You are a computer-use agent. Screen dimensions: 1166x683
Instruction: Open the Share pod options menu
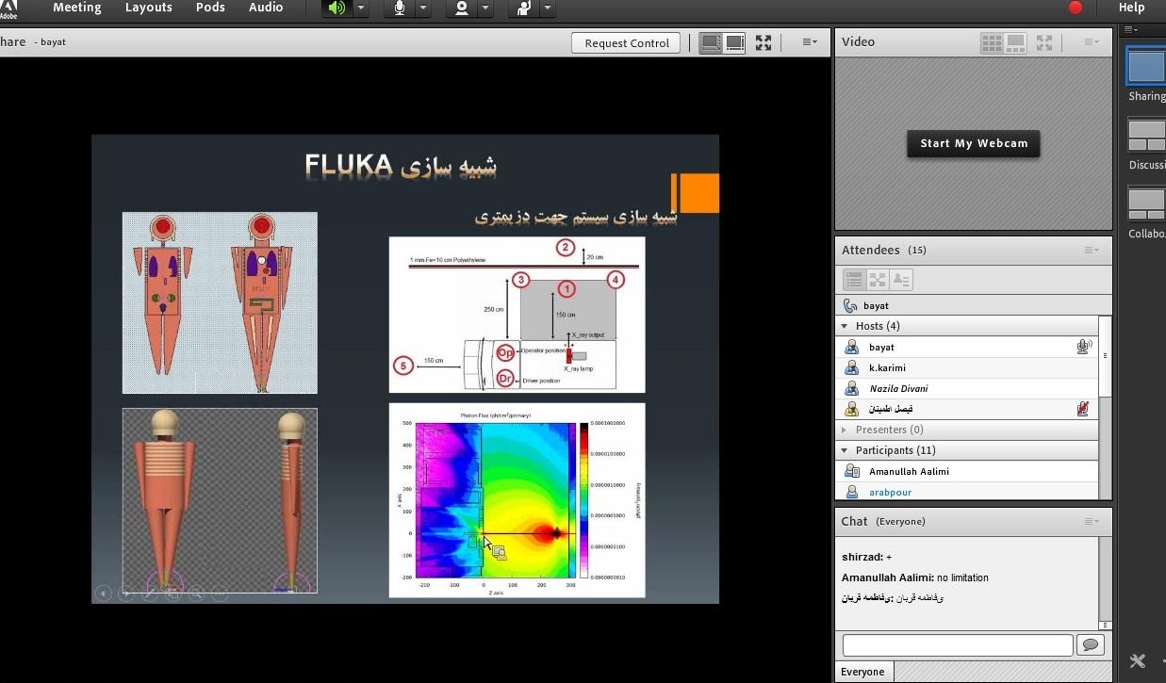tap(810, 42)
